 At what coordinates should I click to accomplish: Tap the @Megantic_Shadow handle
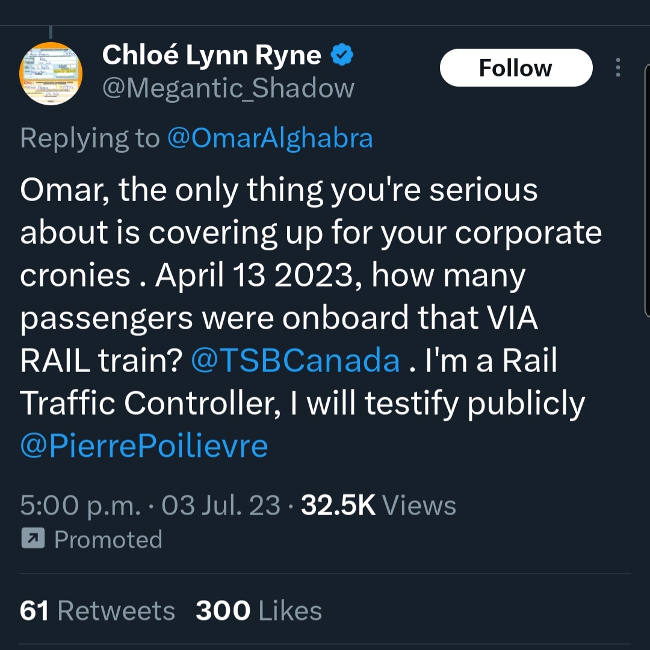(x=228, y=88)
